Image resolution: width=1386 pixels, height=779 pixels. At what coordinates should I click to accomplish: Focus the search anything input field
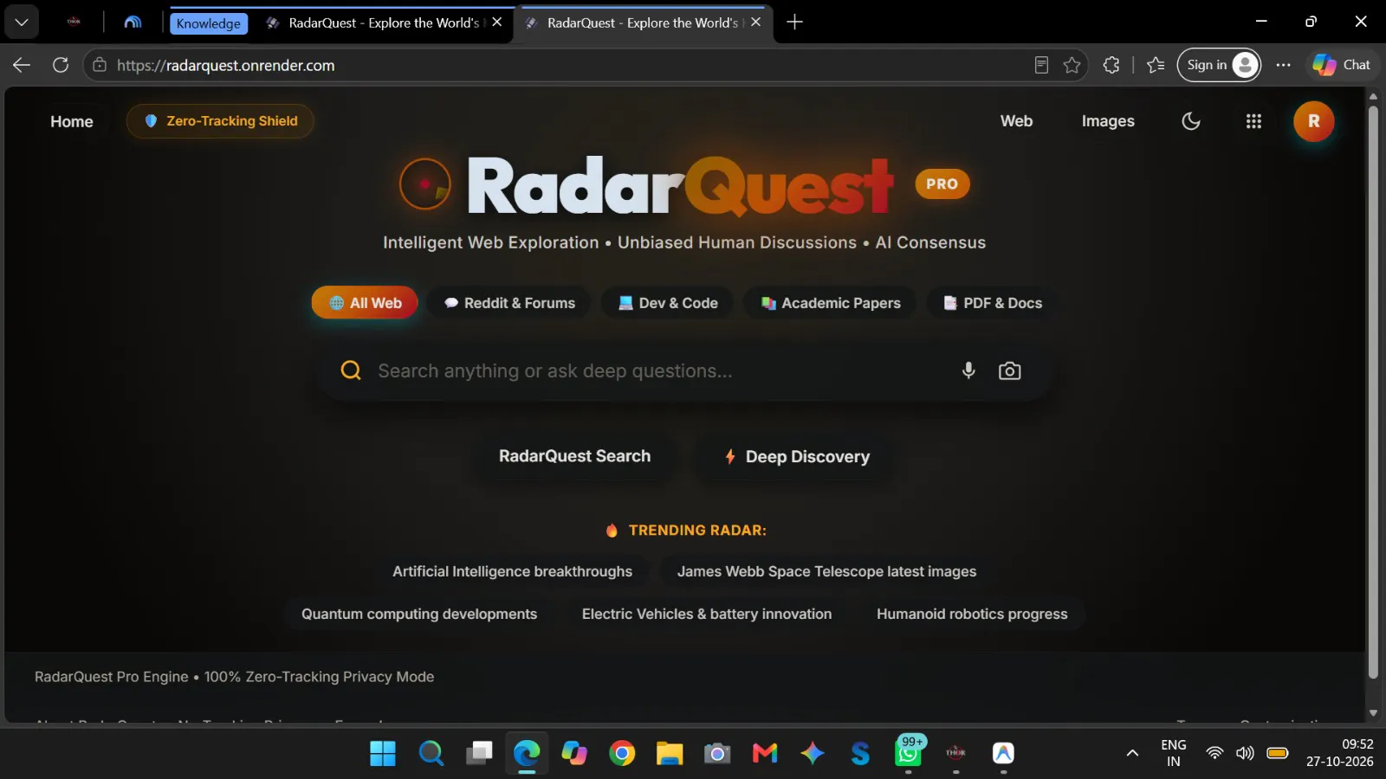click(x=663, y=370)
